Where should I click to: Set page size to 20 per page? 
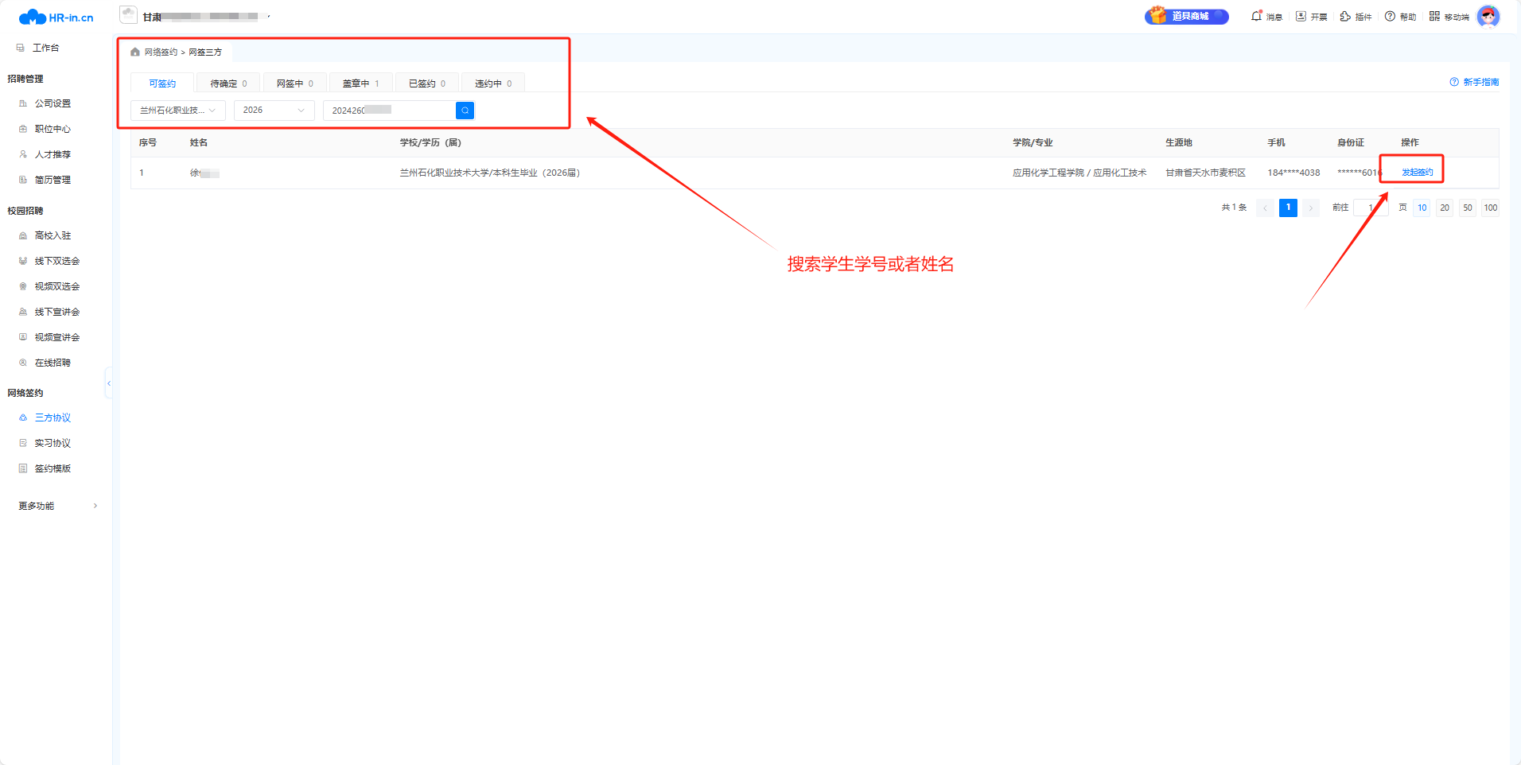pos(1445,208)
